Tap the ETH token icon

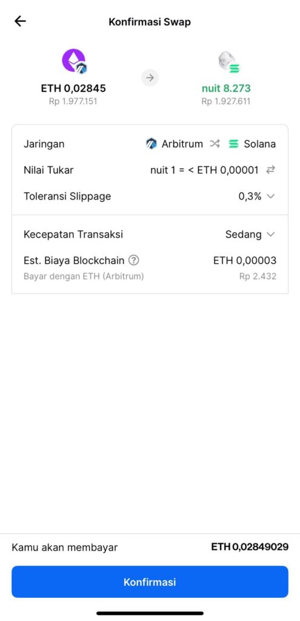74,61
